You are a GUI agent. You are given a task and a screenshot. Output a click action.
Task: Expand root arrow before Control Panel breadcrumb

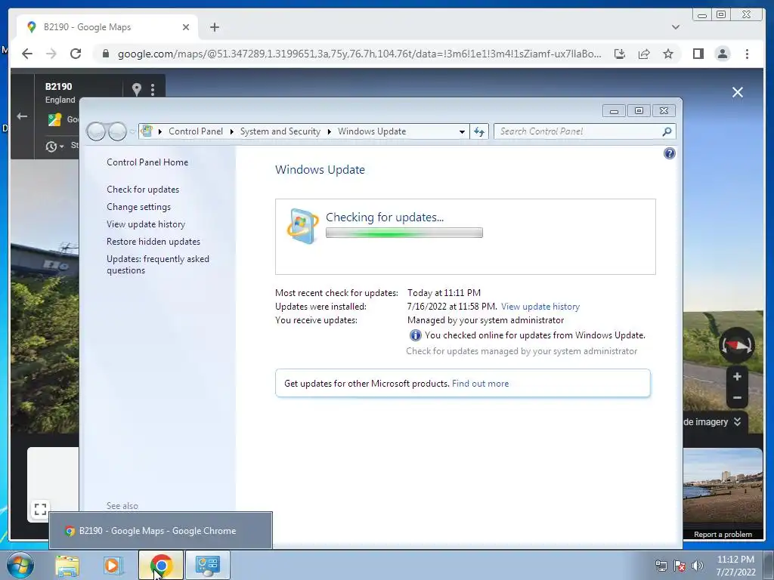pos(160,131)
